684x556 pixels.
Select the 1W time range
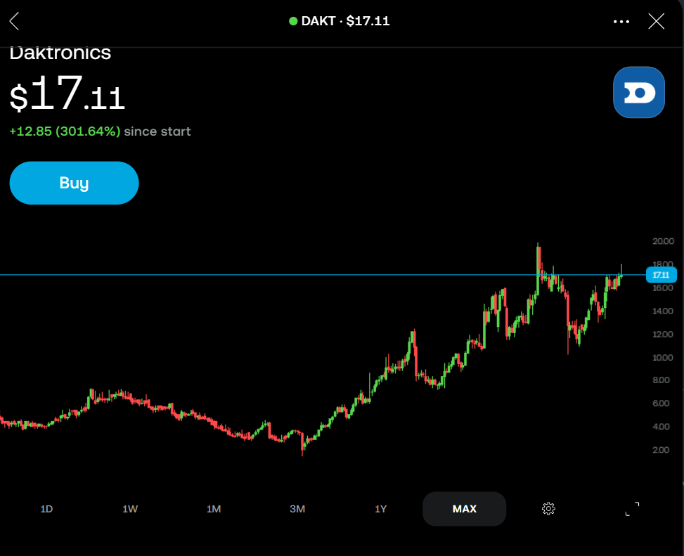[130, 509]
